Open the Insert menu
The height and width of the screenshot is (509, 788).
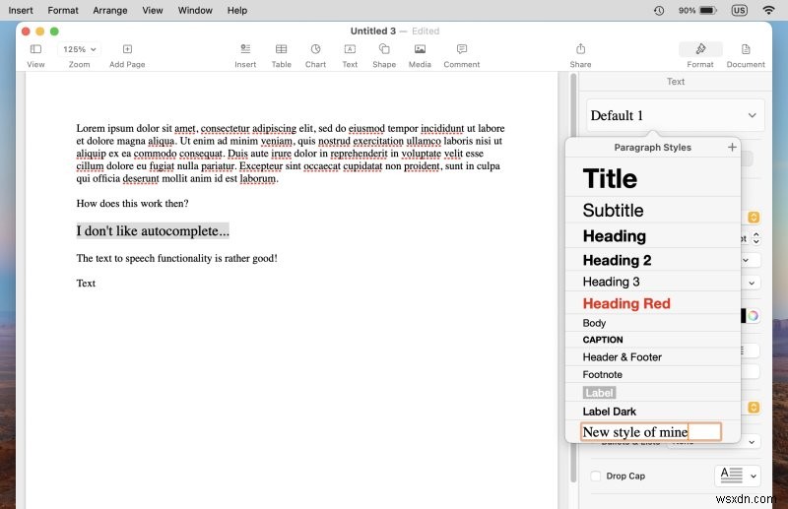point(20,10)
